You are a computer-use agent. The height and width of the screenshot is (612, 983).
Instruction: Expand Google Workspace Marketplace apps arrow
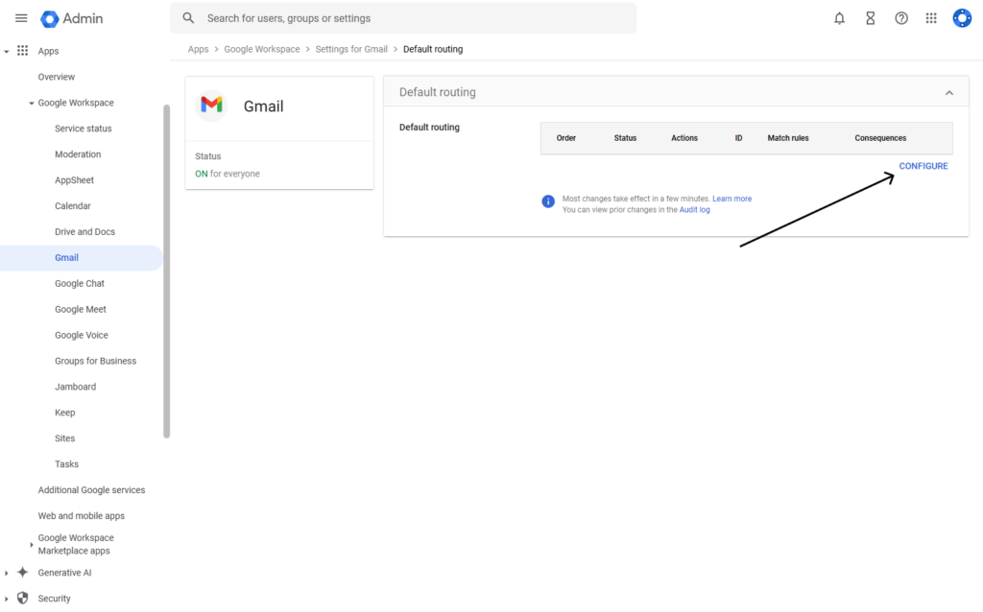32,544
